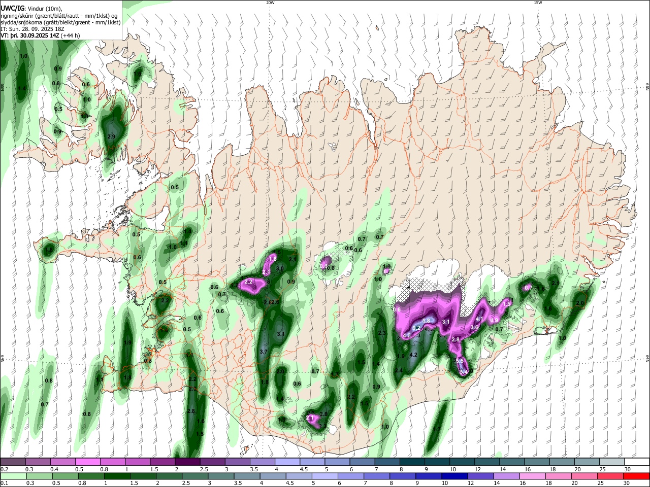Click the 'rigning/skúrir' legend description line

click(59, 16)
